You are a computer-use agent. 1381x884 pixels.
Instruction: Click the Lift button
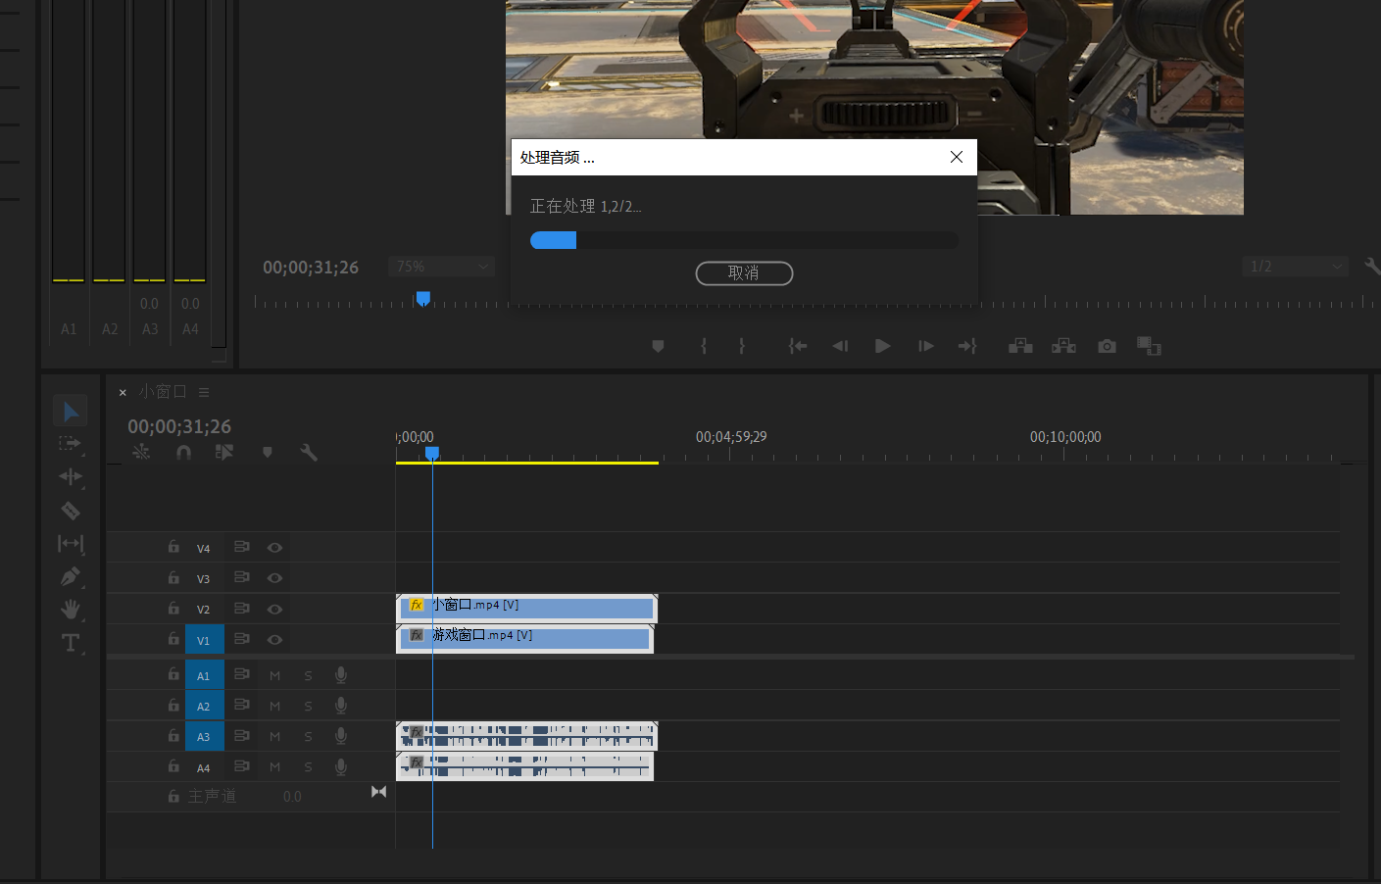[x=1020, y=346]
